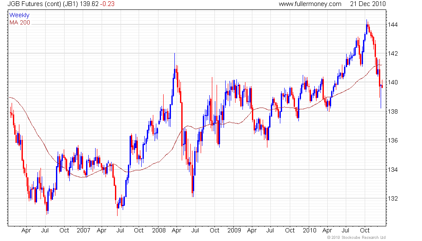Click the 138 price axis label
Viewport: 422px width, 241px height.
[393, 111]
